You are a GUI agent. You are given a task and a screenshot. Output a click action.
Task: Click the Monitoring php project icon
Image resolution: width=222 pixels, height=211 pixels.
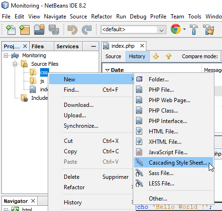(15, 55)
